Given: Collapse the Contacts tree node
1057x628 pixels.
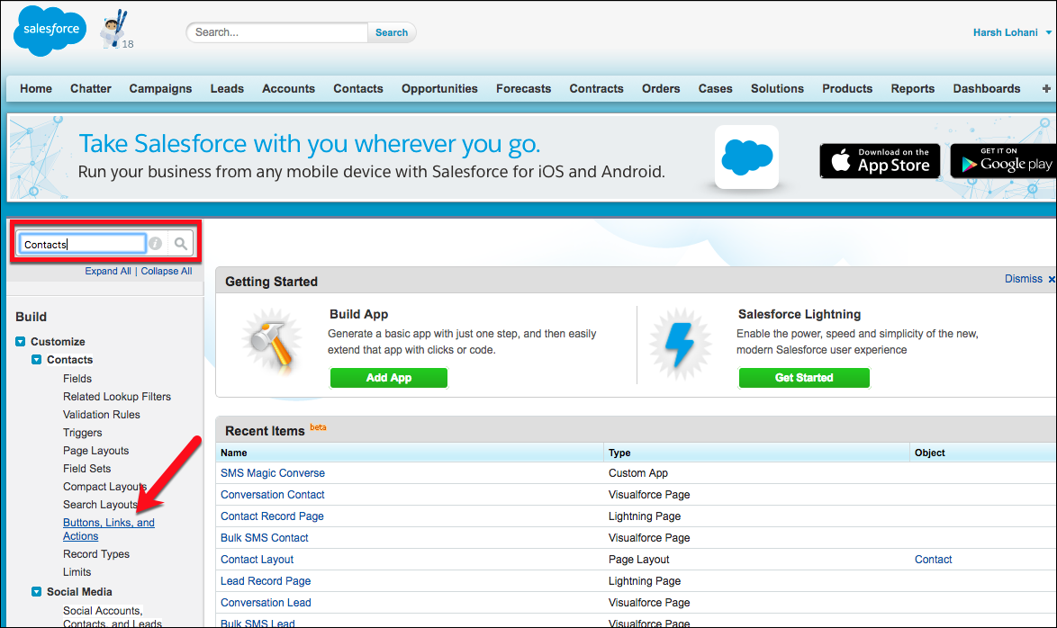Looking at the screenshot, I should (x=36, y=360).
